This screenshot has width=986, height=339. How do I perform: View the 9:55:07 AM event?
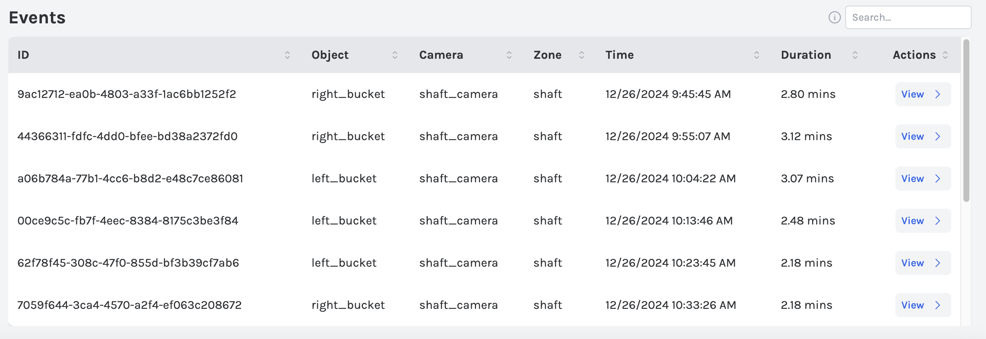pos(923,136)
